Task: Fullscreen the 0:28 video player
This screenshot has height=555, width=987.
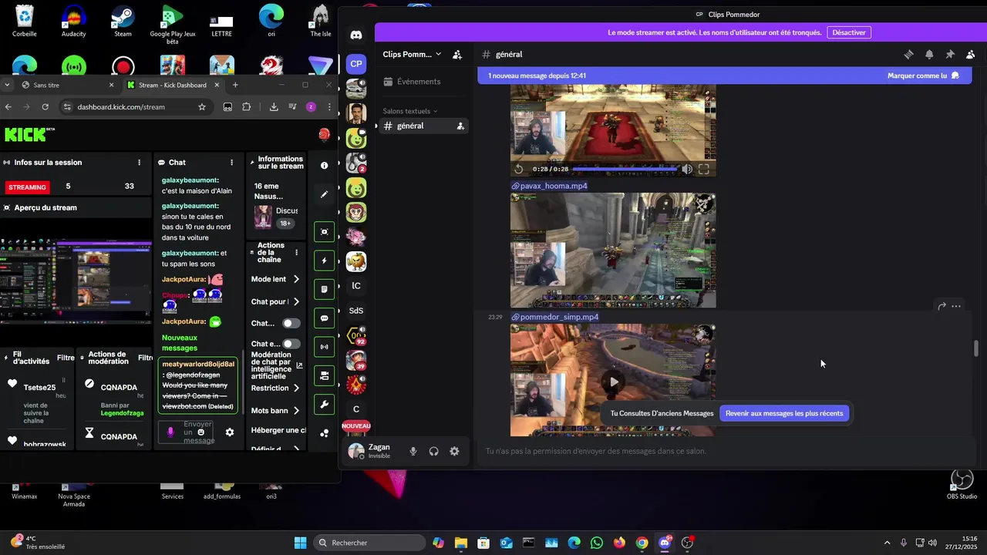Action: click(x=704, y=169)
